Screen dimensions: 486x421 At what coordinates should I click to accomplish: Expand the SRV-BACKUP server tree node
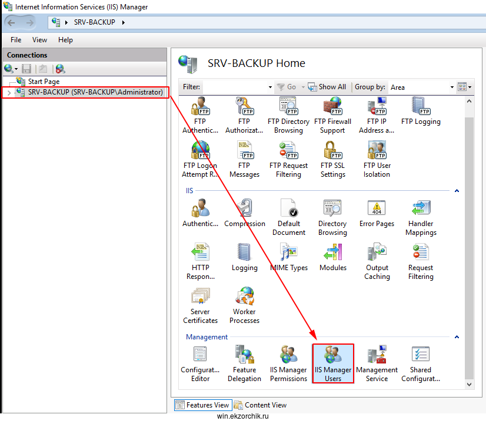pyautogui.click(x=9, y=93)
